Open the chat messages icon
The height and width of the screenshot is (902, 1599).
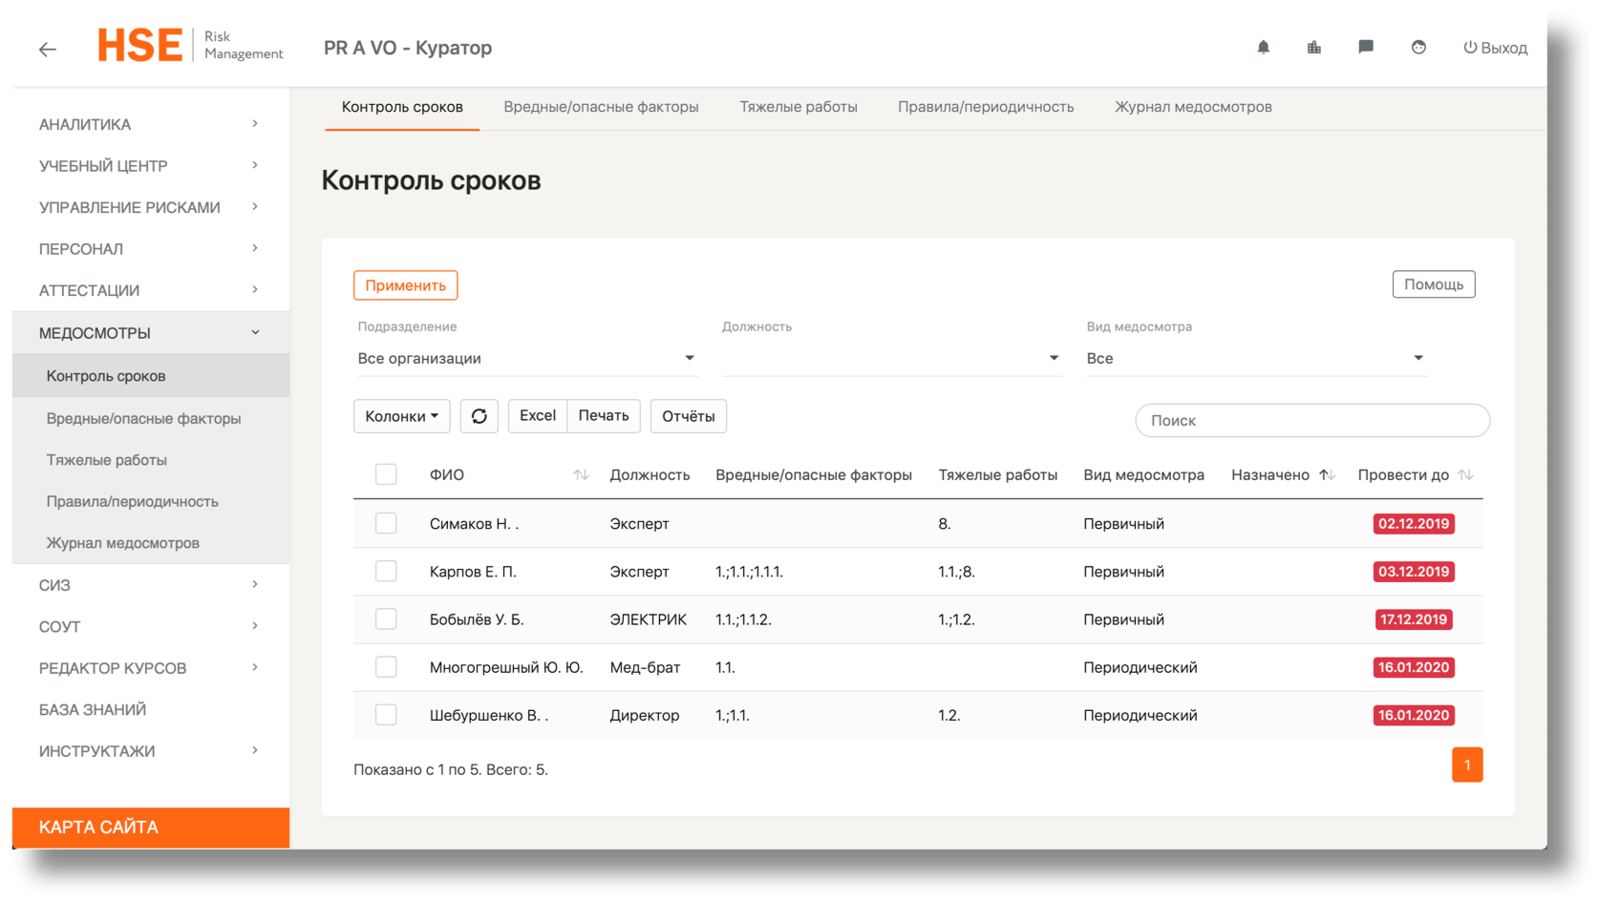(x=1366, y=48)
